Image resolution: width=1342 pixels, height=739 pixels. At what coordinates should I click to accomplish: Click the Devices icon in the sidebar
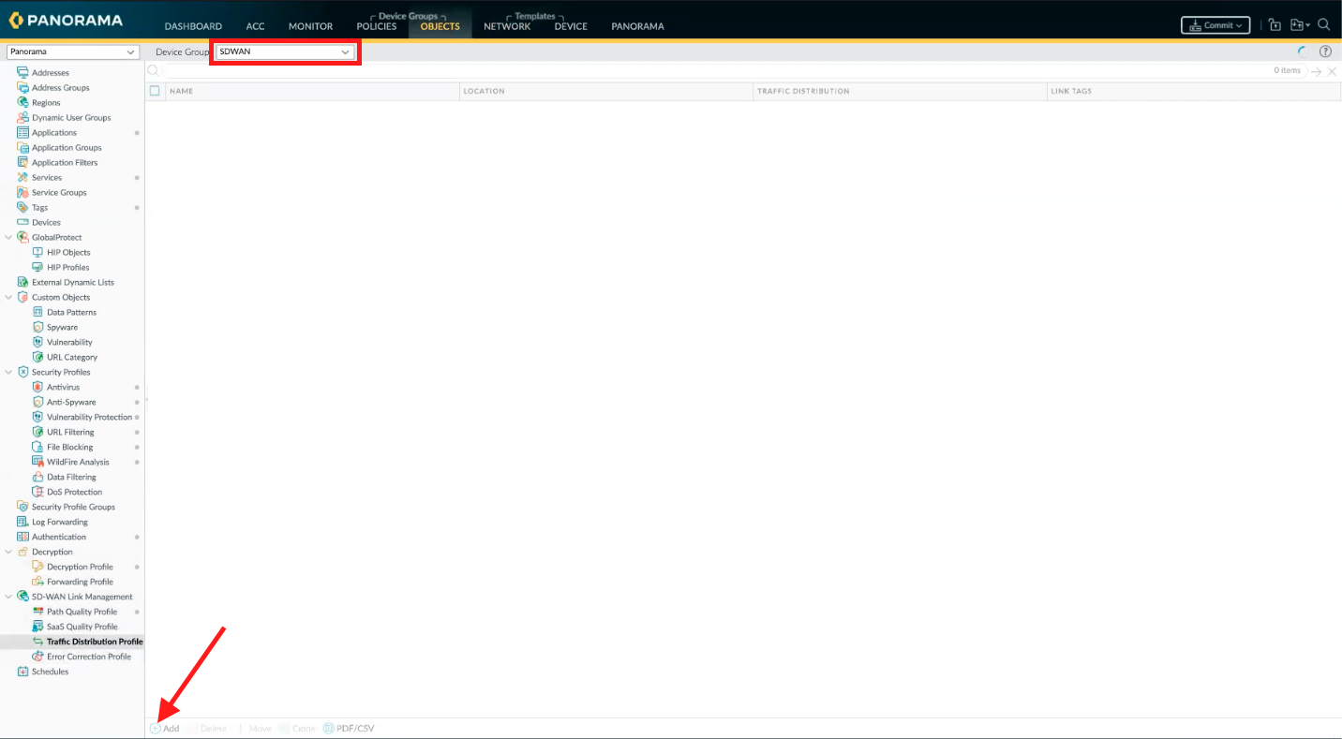23,222
